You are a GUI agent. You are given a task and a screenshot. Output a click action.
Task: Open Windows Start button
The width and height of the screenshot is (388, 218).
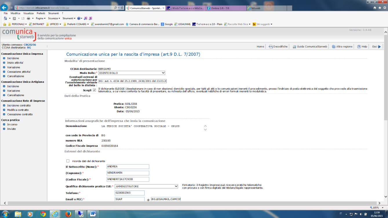coord(5,214)
